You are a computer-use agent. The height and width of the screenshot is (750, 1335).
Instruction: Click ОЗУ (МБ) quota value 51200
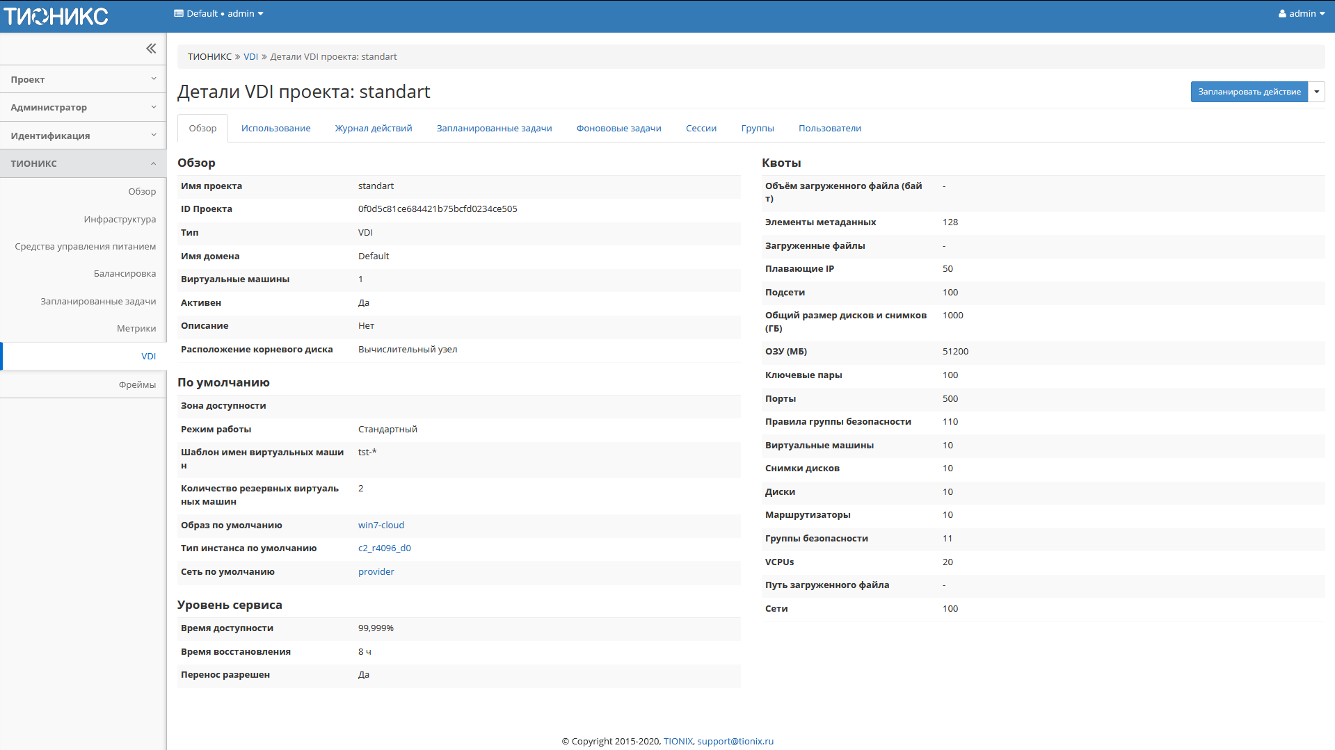(955, 351)
